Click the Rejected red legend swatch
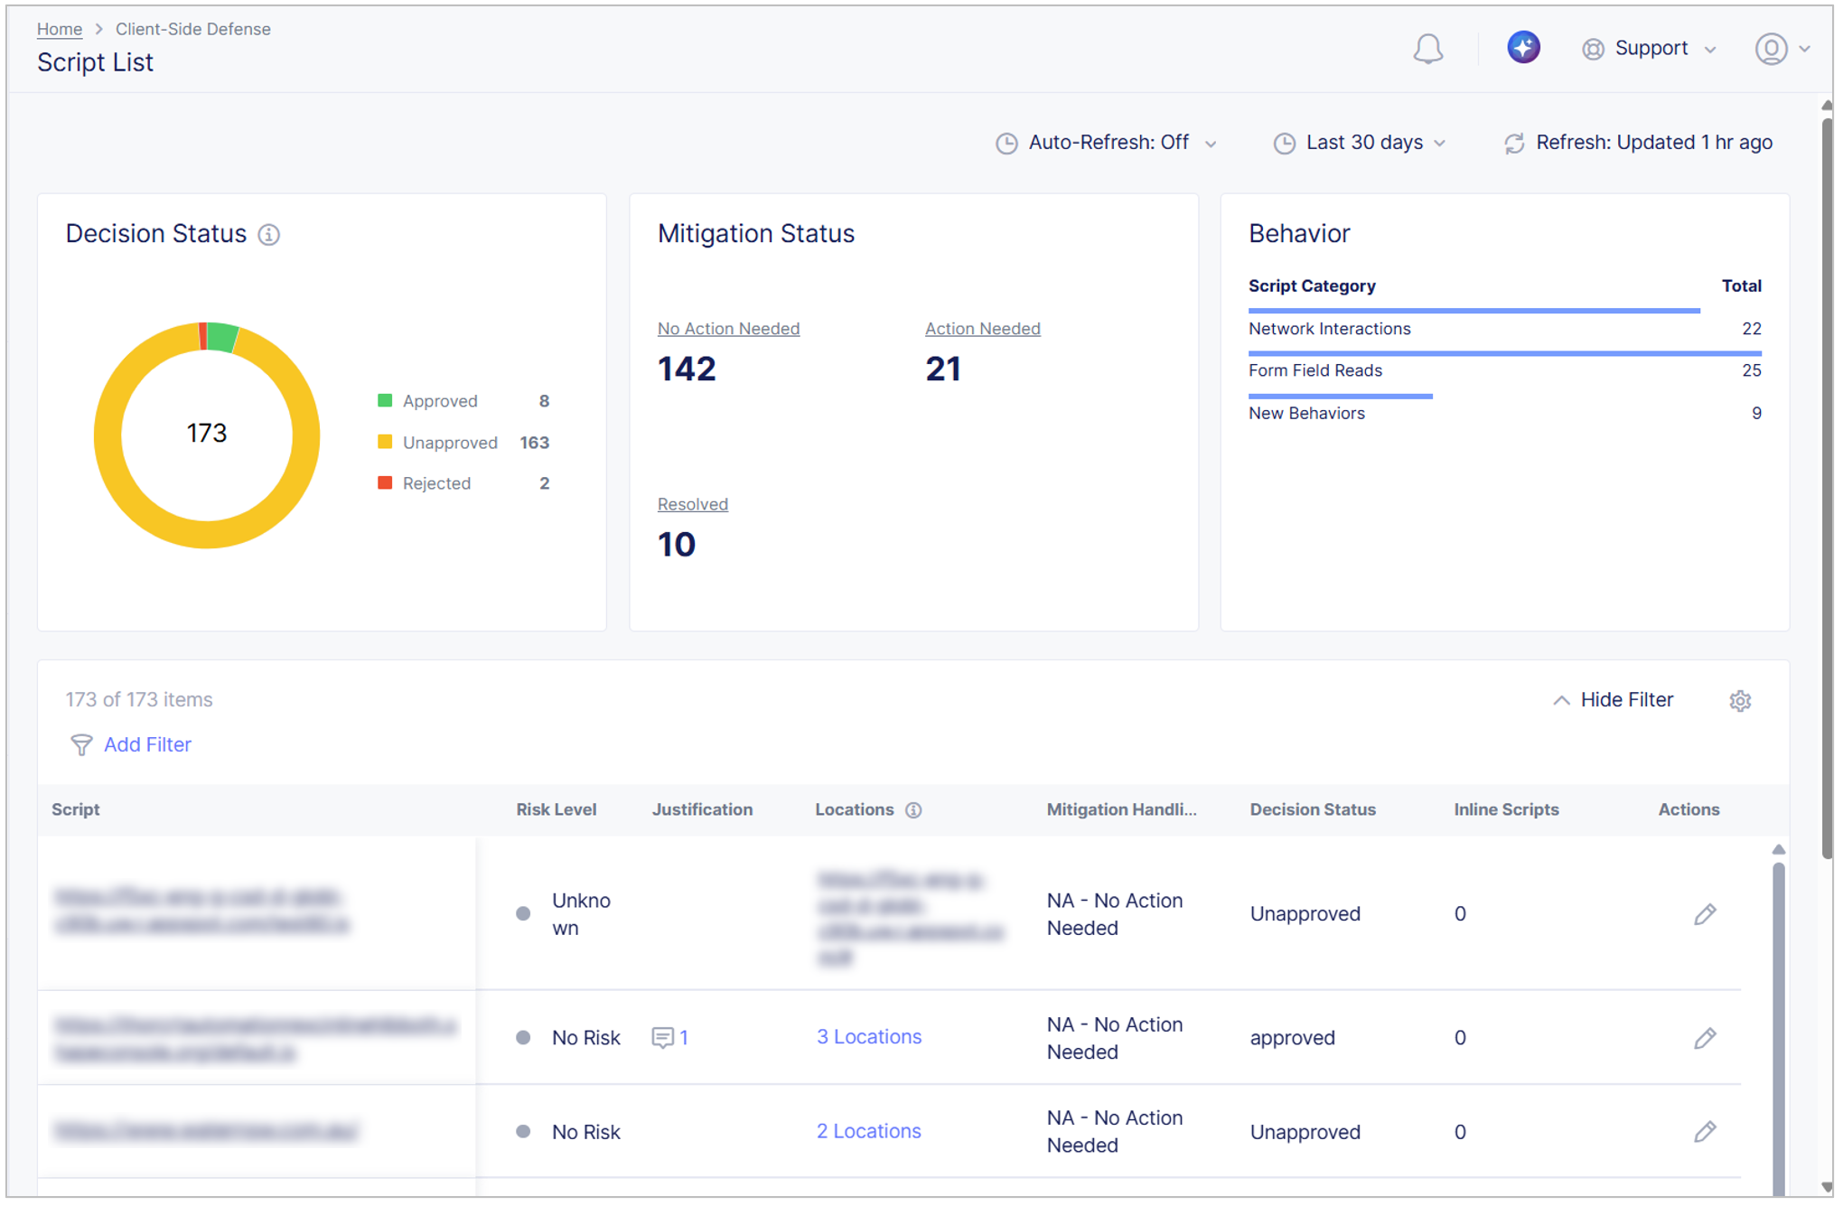1843x1206 pixels. pyautogui.click(x=385, y=482)
